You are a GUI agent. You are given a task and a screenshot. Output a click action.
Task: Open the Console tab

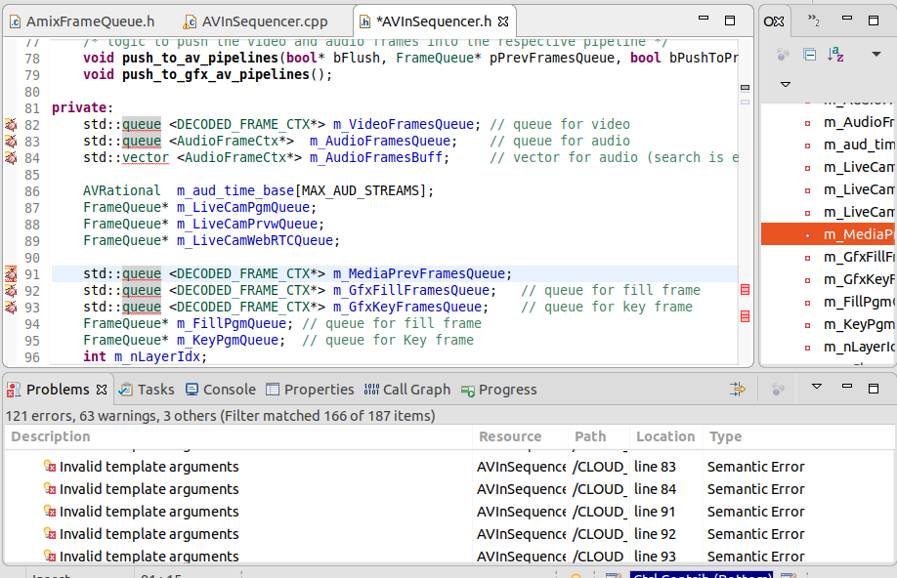(220, 390)
